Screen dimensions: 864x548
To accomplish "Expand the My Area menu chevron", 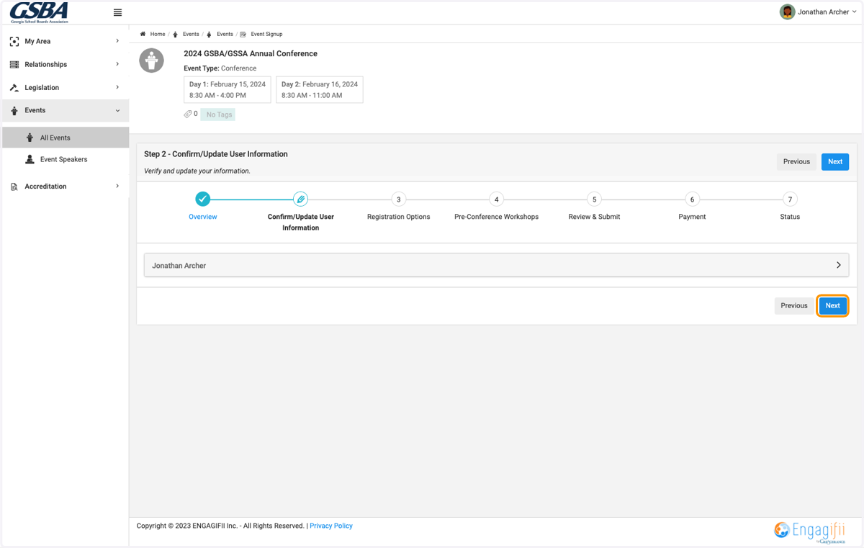I will 117,41.
